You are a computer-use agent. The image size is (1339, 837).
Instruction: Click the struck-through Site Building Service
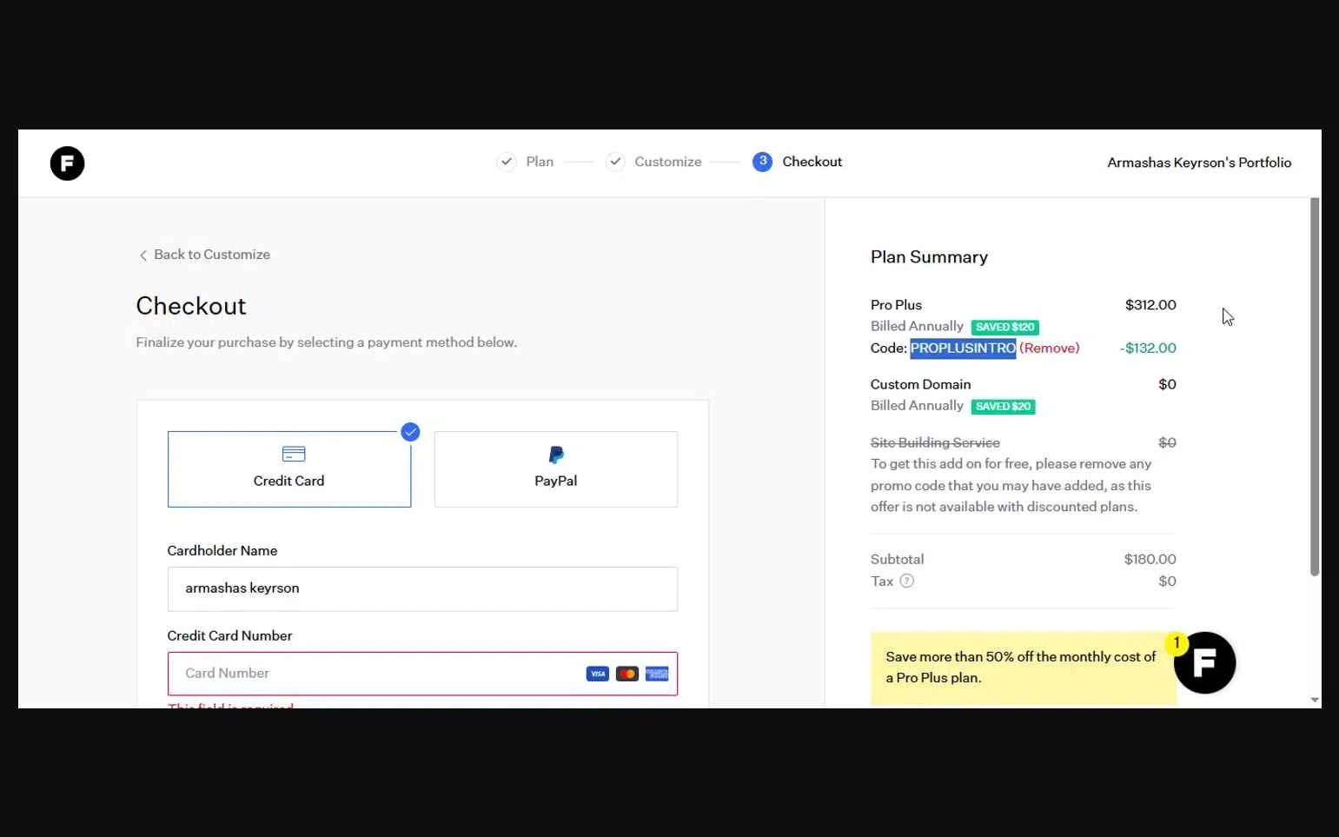935,442
